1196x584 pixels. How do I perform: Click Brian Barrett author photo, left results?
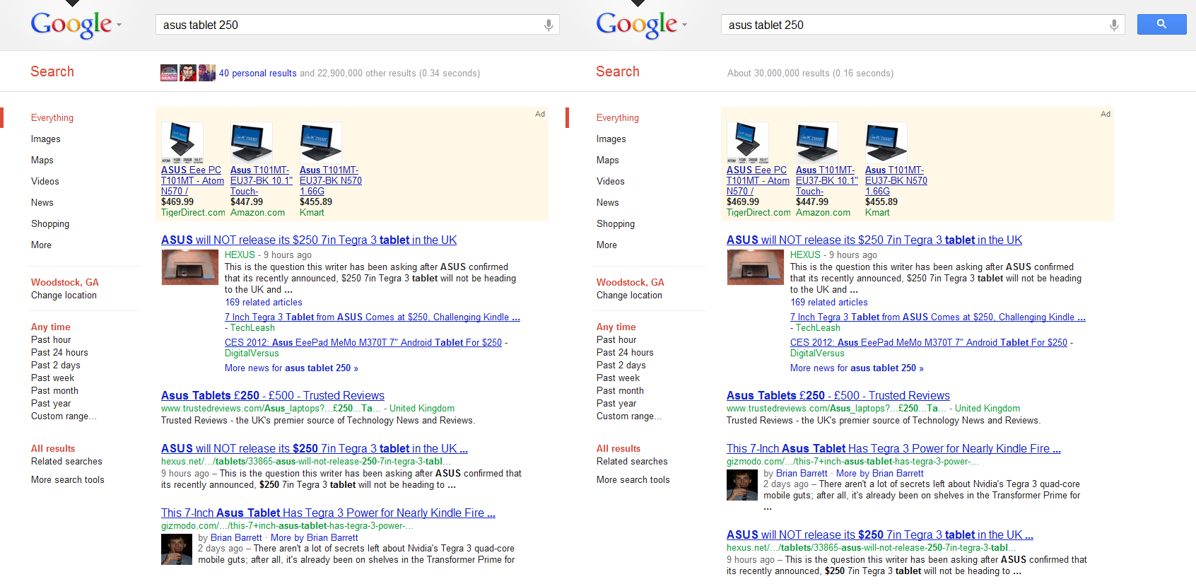click(177, 549)
